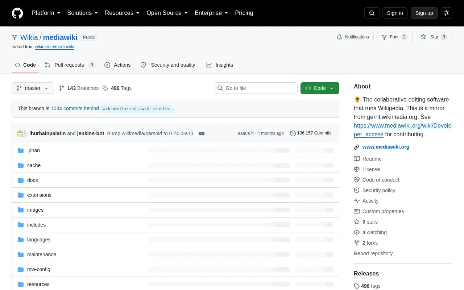Go to the GitHub homepage logo

coord(17,13)
